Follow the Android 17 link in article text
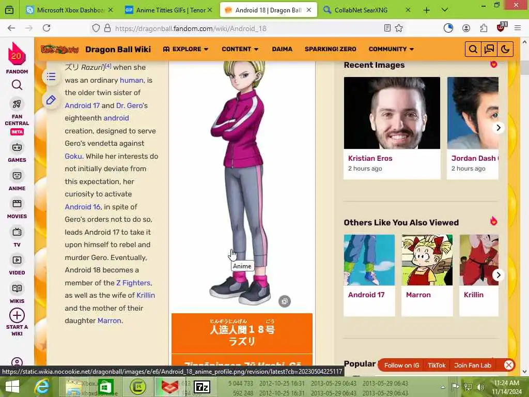529x397 pixels. coord(82,105)
